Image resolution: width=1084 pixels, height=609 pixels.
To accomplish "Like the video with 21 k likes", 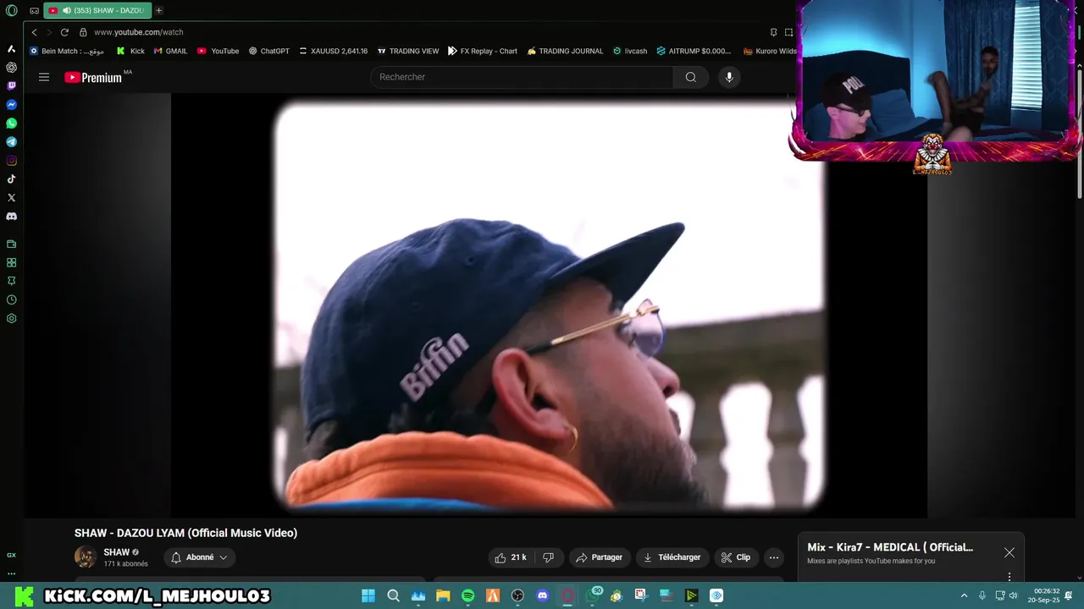I will click(x=511, y=557).
